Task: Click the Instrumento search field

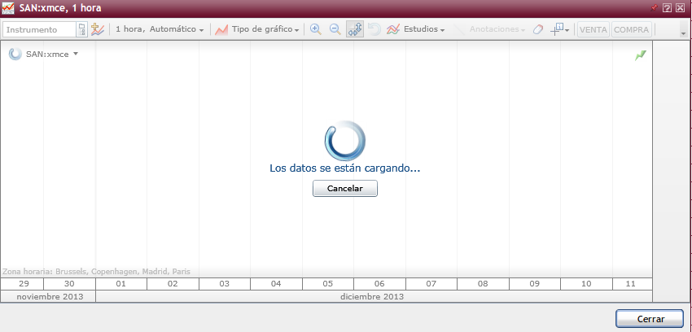Action: (x=40, y=29)
